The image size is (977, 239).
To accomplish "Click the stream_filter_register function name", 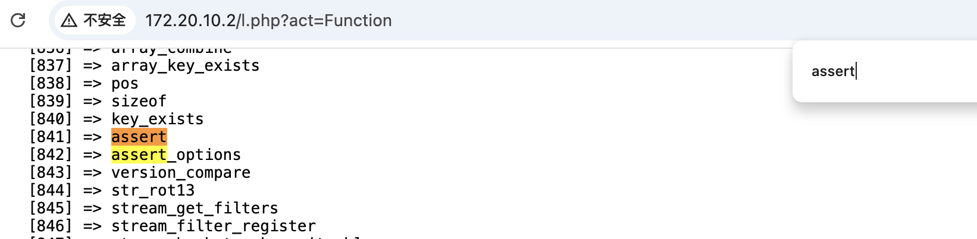I will coord(213,226).
